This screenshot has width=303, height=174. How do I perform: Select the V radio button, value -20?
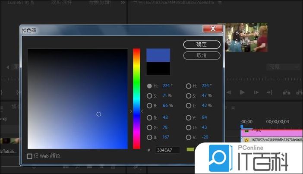pyautogui.click(x=189, y=137)
